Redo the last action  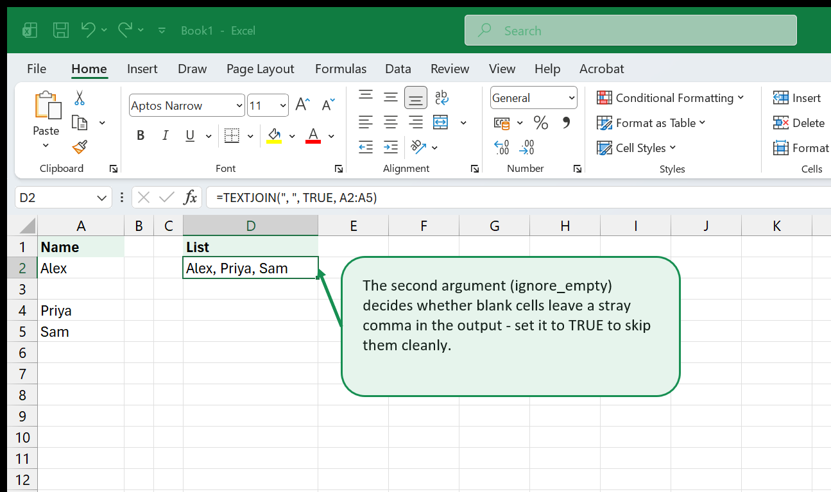pos(124,30)
